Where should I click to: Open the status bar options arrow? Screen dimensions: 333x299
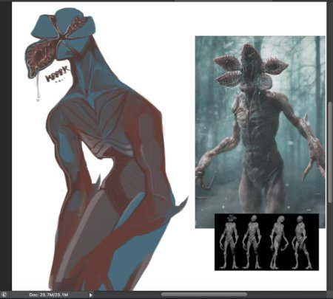91,295
